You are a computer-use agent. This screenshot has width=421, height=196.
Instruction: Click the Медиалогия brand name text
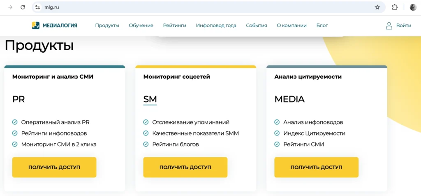(x=60, y=26)
